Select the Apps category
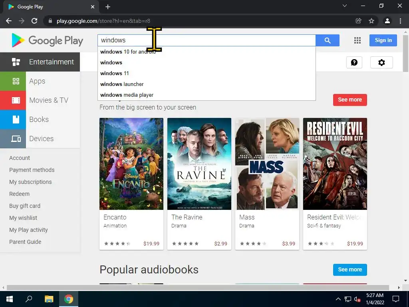 [x=40, y=81]
